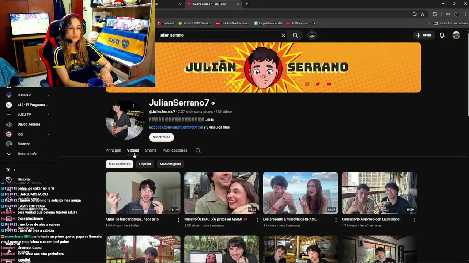Open the browser extensions puzzle icon

[435, 14]
